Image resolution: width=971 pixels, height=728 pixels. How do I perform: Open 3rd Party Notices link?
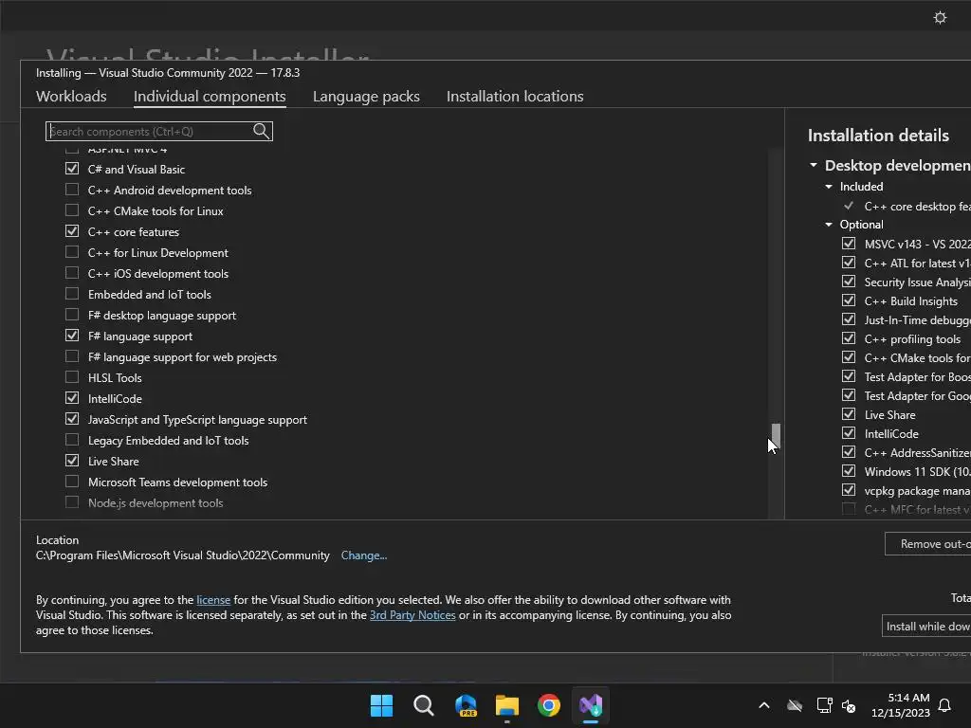pos(412,615)
